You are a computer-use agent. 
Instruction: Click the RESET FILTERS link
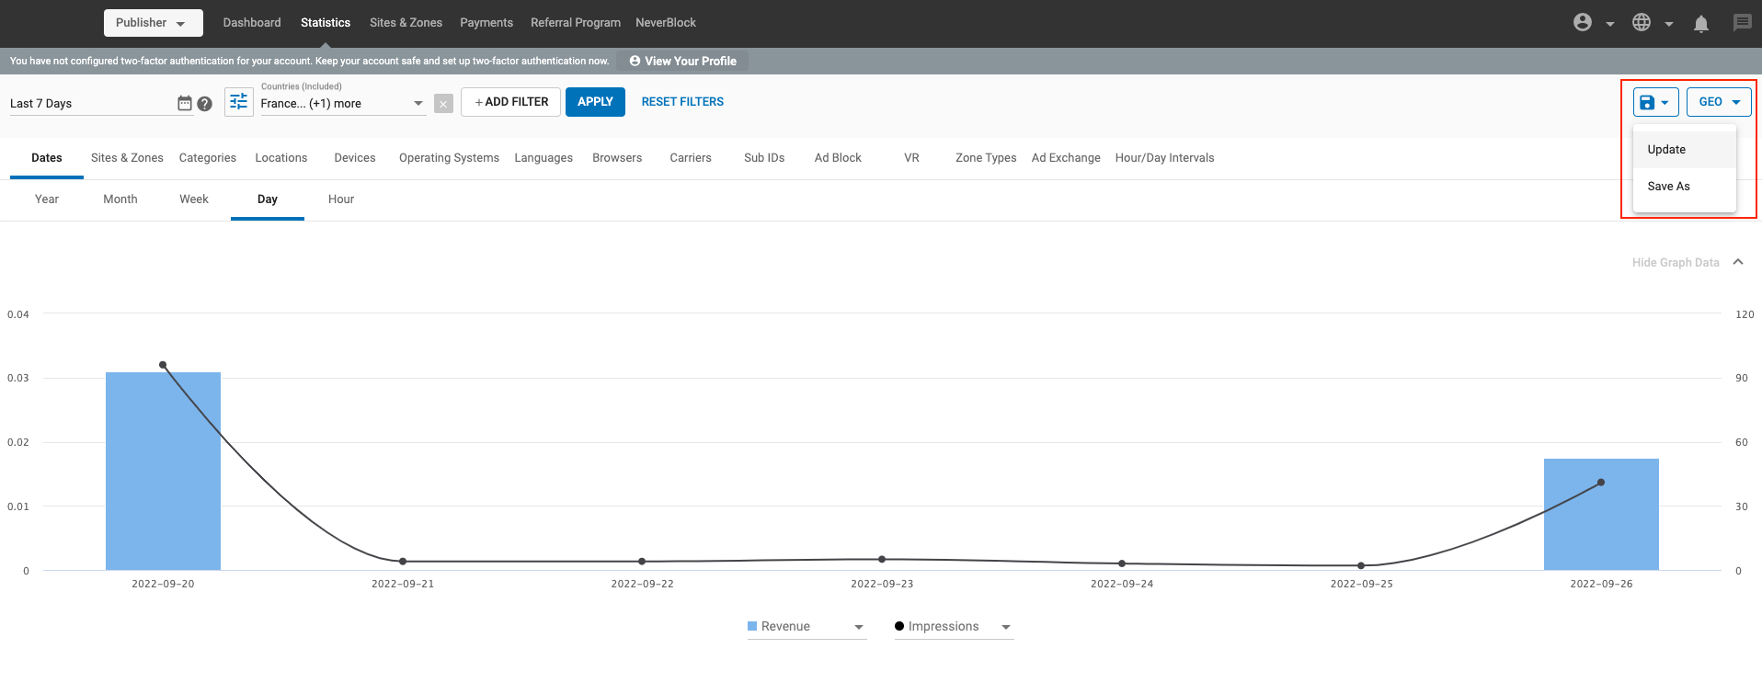pos(682,102)
